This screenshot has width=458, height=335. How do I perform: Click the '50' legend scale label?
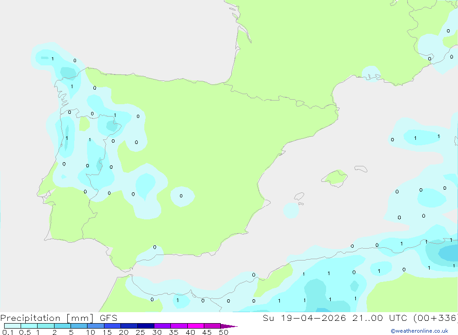pos(224,332)
